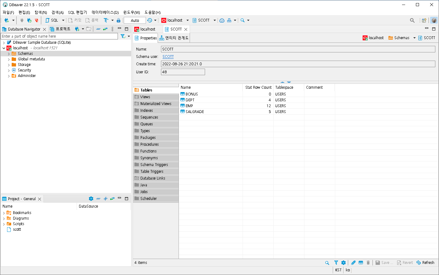Click the Reconnect icon in main toolbar

pos(29,20)
